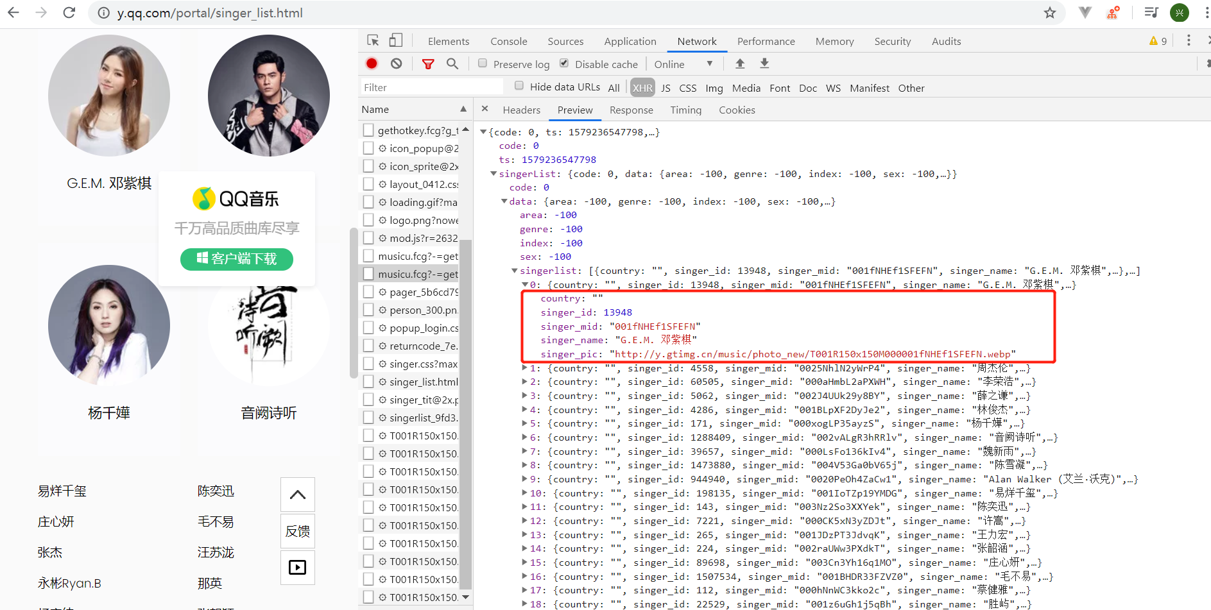Filter requests by Img type
Image resolution: width=1211 pixels, height=610 pixels.
tap(714, 88)
